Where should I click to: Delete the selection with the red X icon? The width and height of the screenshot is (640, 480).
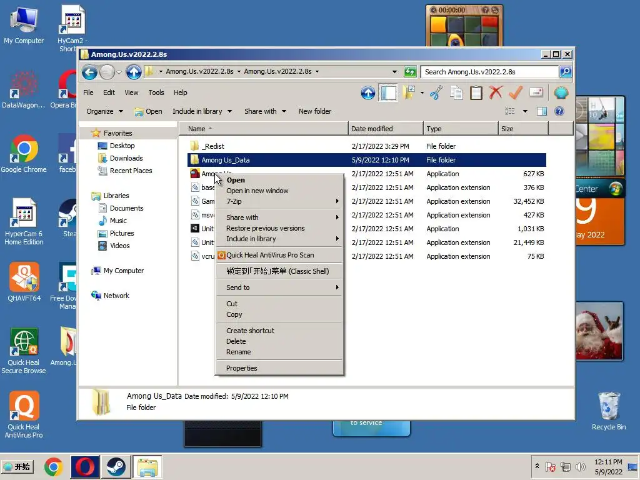496,92
